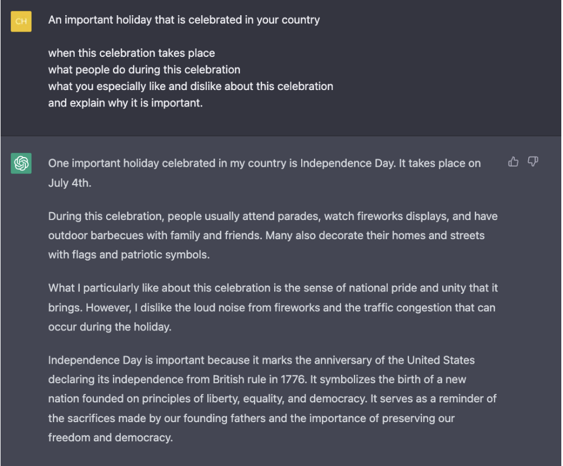
Task: Click the thumbs up icon
Action: pos(513,162)
